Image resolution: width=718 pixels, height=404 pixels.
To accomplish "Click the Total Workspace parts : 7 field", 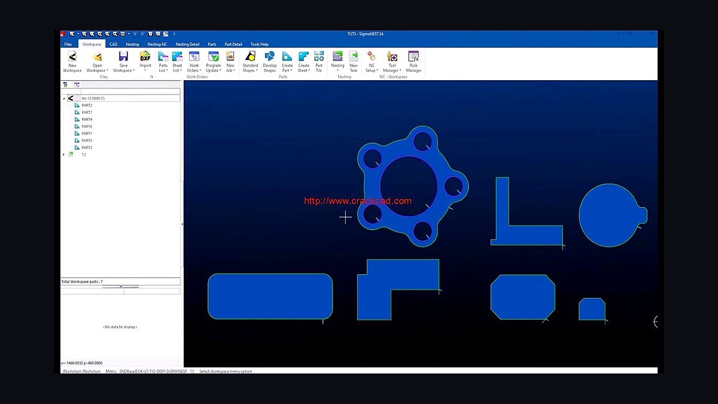I will [x=121, y=281].
